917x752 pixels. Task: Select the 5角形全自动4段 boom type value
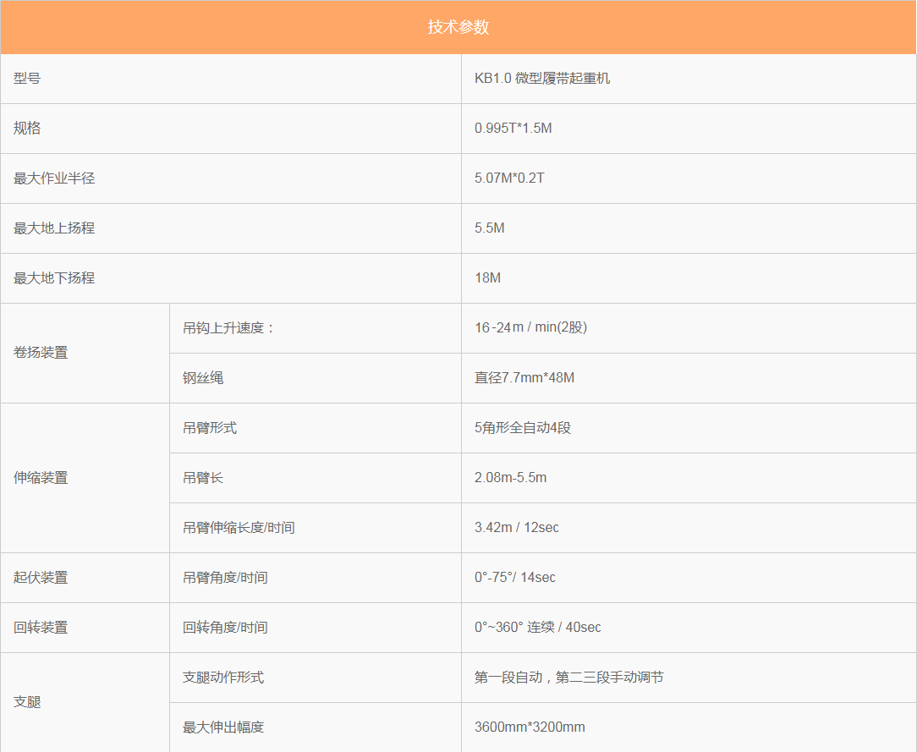pos(523,428)
